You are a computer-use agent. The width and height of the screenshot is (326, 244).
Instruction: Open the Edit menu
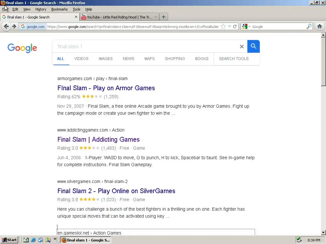point(15,9)
